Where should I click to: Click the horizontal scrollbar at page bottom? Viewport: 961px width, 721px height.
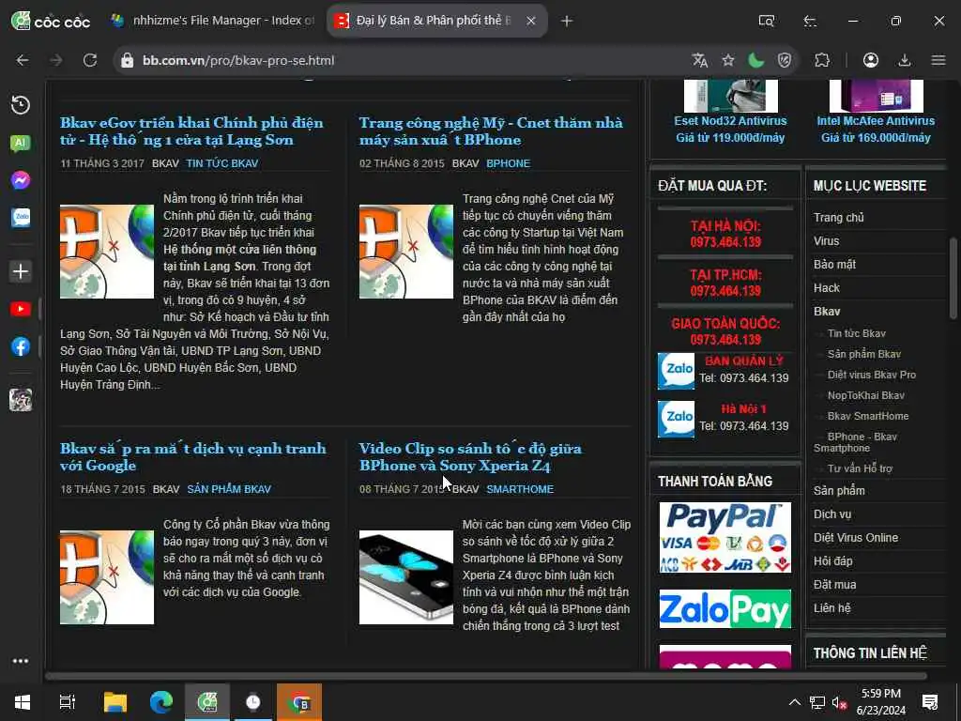(486, 676)
